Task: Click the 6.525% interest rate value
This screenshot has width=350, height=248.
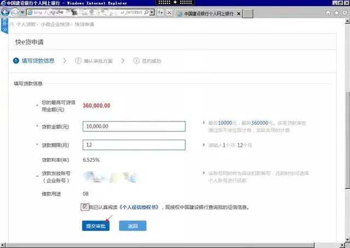Action: pyautogui.click(x=91, y=160)
